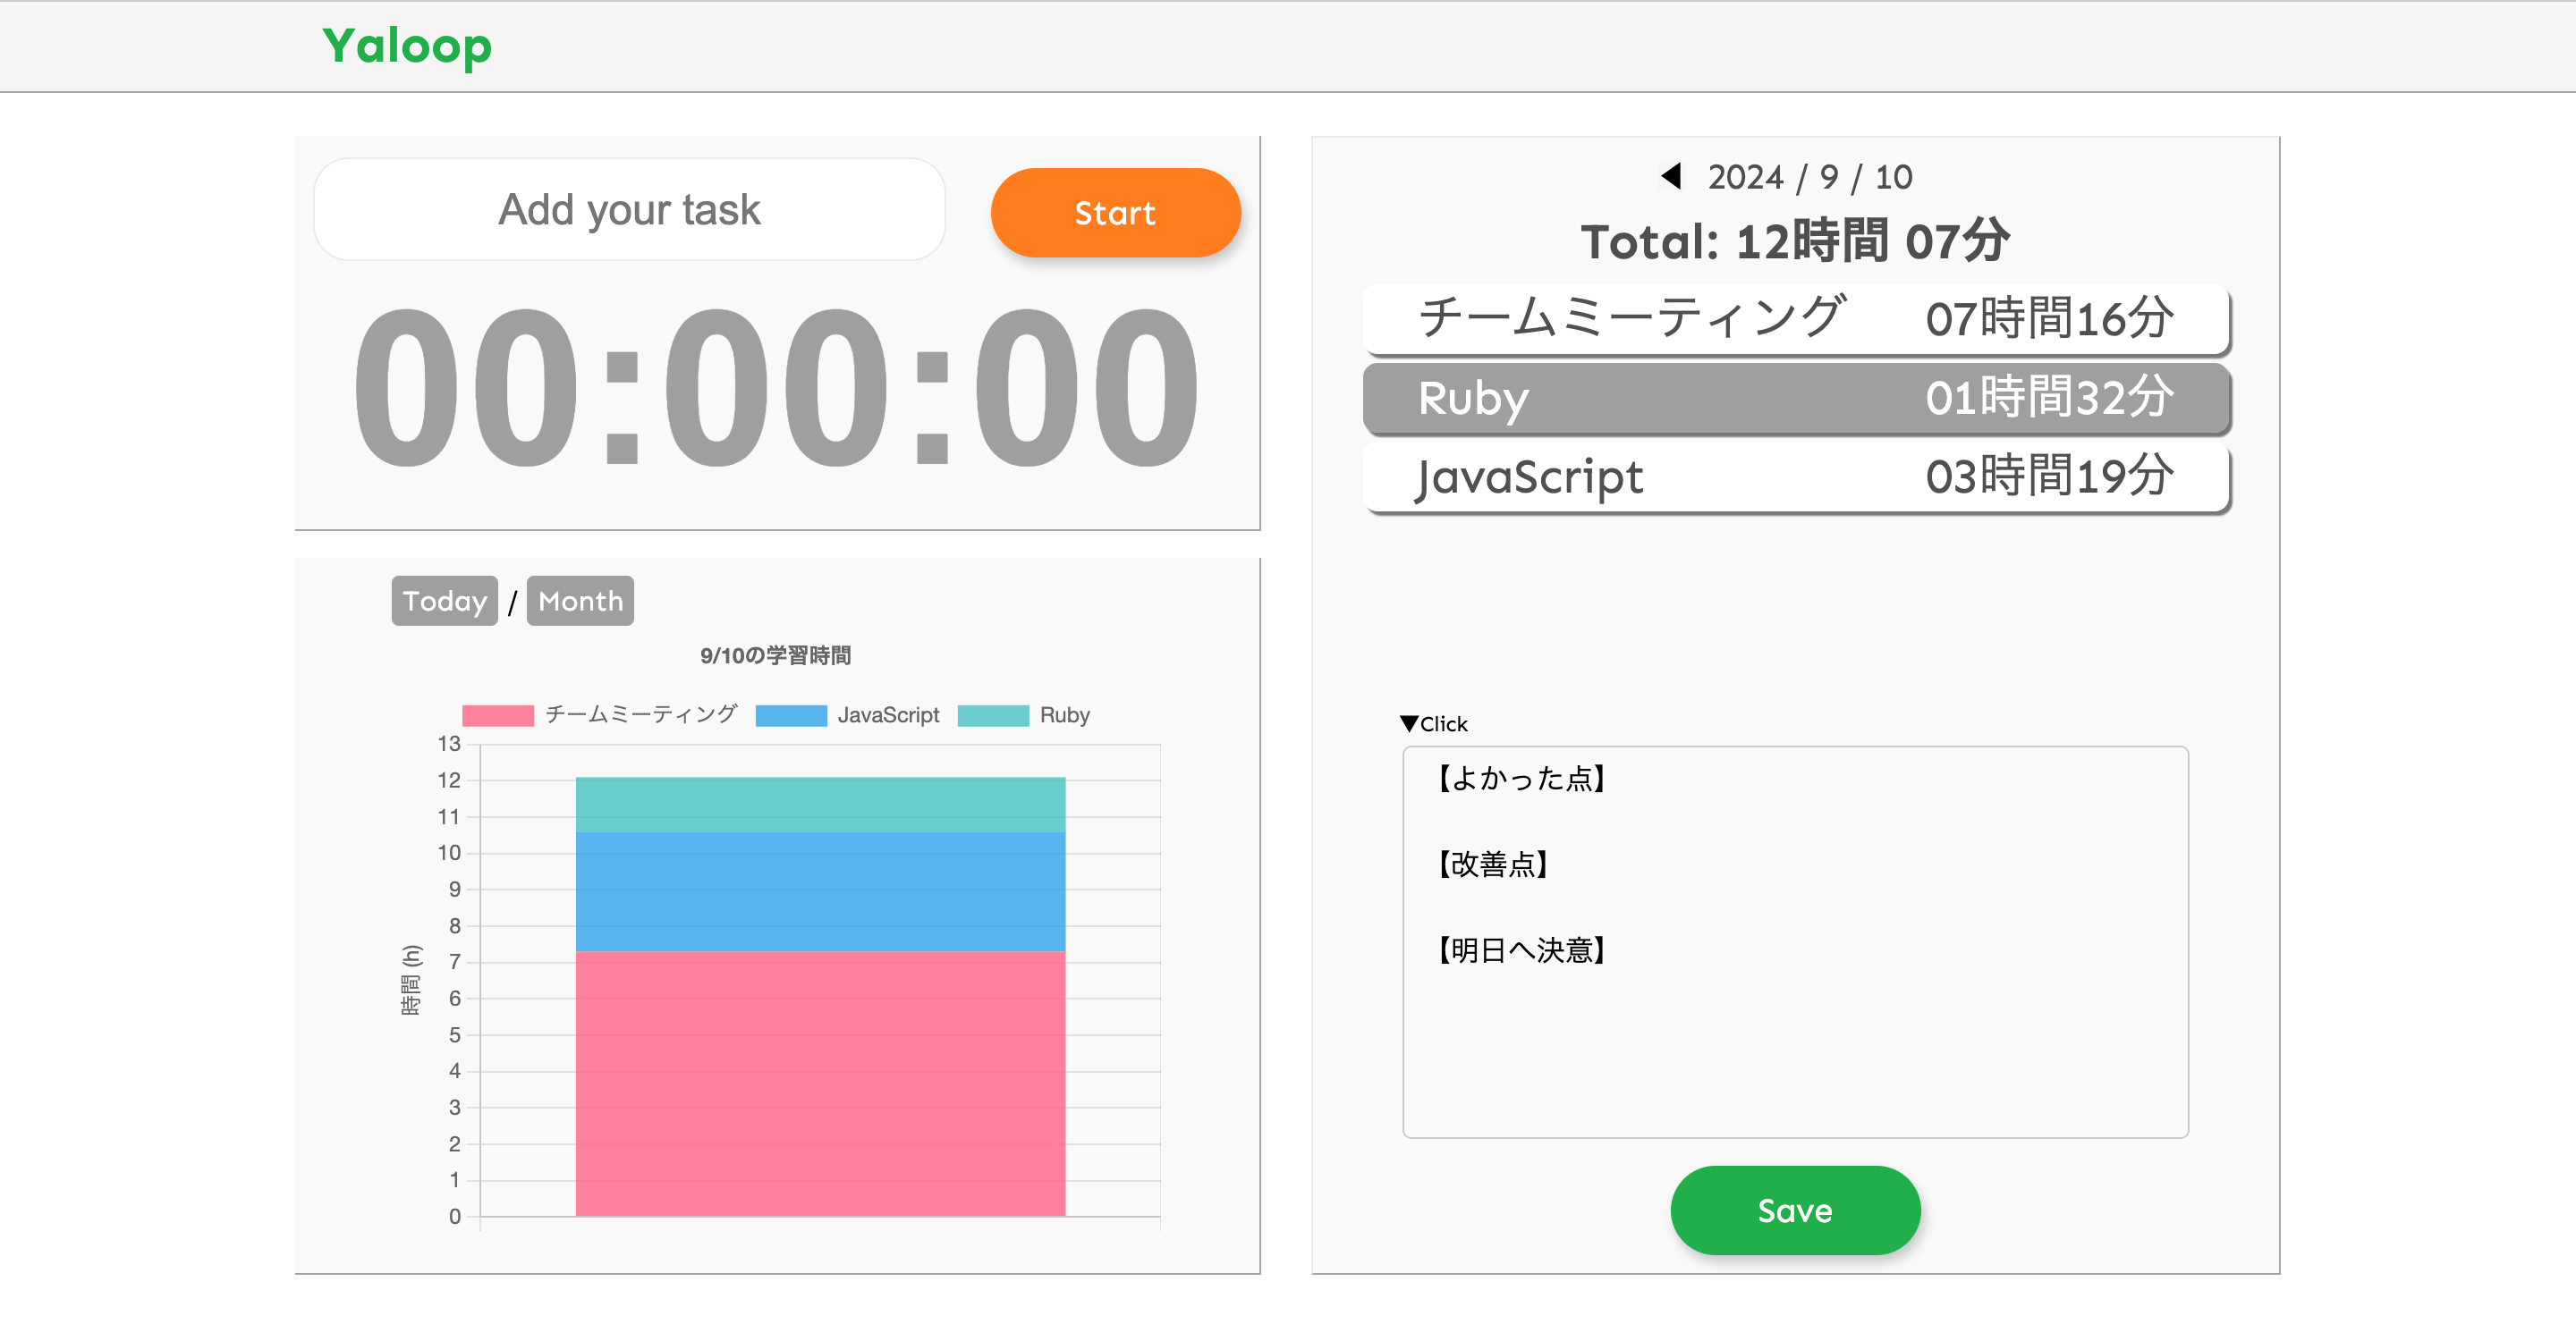Click the back arrow to view previous day
This screenshot has height=1341, width=2576.
[x=1670, y=176]
